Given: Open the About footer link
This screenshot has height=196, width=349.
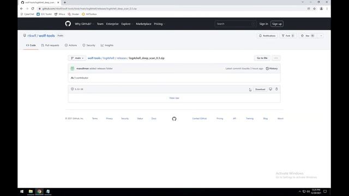Looking at the screenshot, I should tap(280, 119).
